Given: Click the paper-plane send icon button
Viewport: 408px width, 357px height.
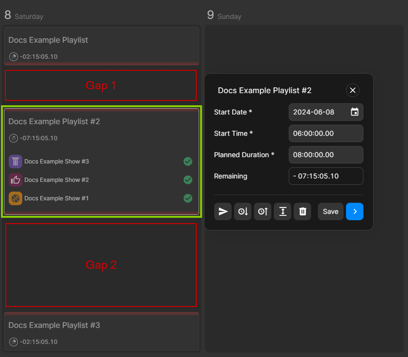Looking at the screenshot, I should (223, 211).
